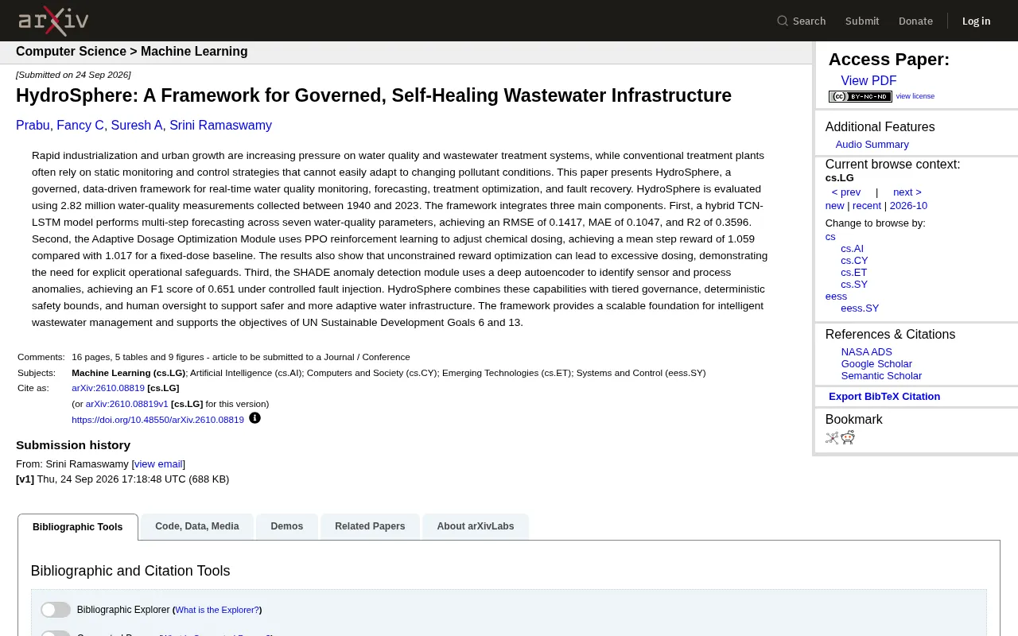Open the doi.org arXiv DOI link

(x=157, y=420)
